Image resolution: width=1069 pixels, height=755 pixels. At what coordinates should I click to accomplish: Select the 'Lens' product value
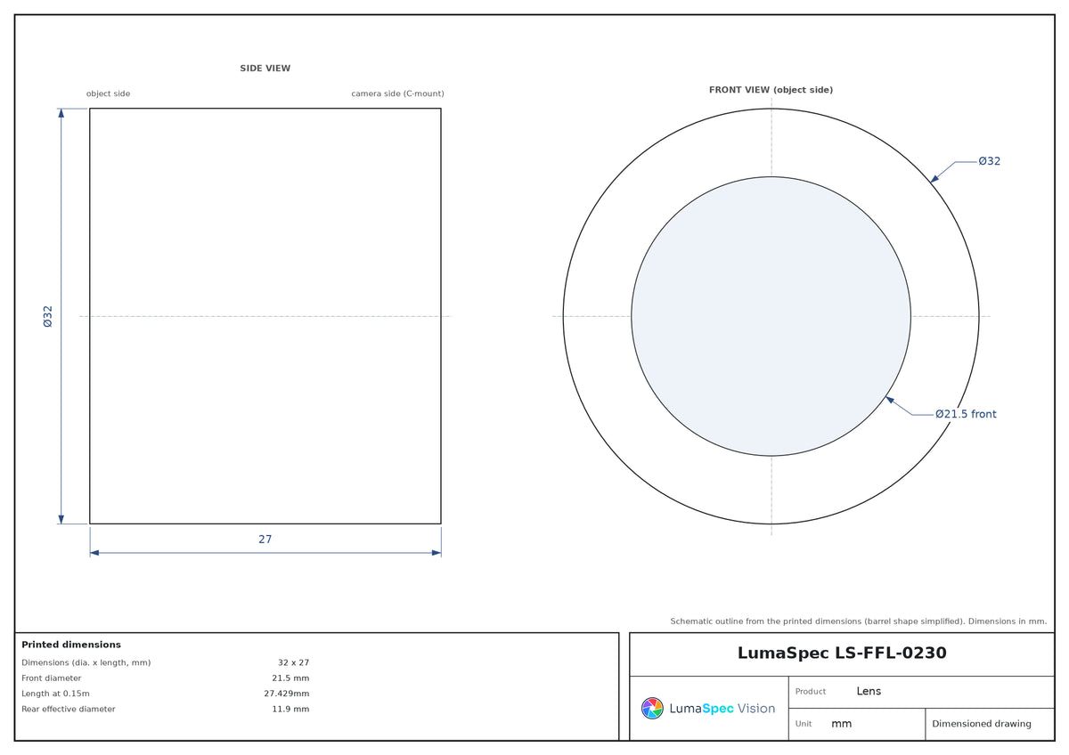869,691
